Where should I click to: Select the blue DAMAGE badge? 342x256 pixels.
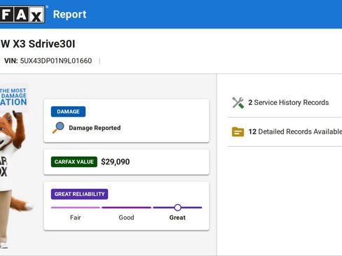[x=68, y=112]
